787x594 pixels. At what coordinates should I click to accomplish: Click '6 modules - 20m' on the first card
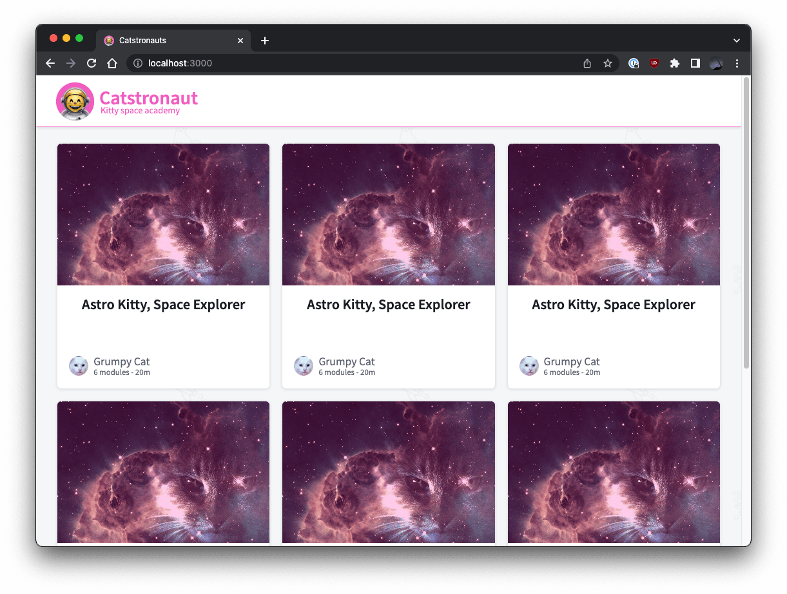122,372
